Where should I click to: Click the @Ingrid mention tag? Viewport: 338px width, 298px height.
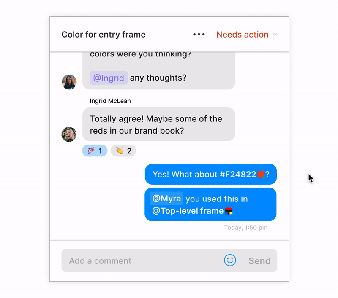point(109,78)
